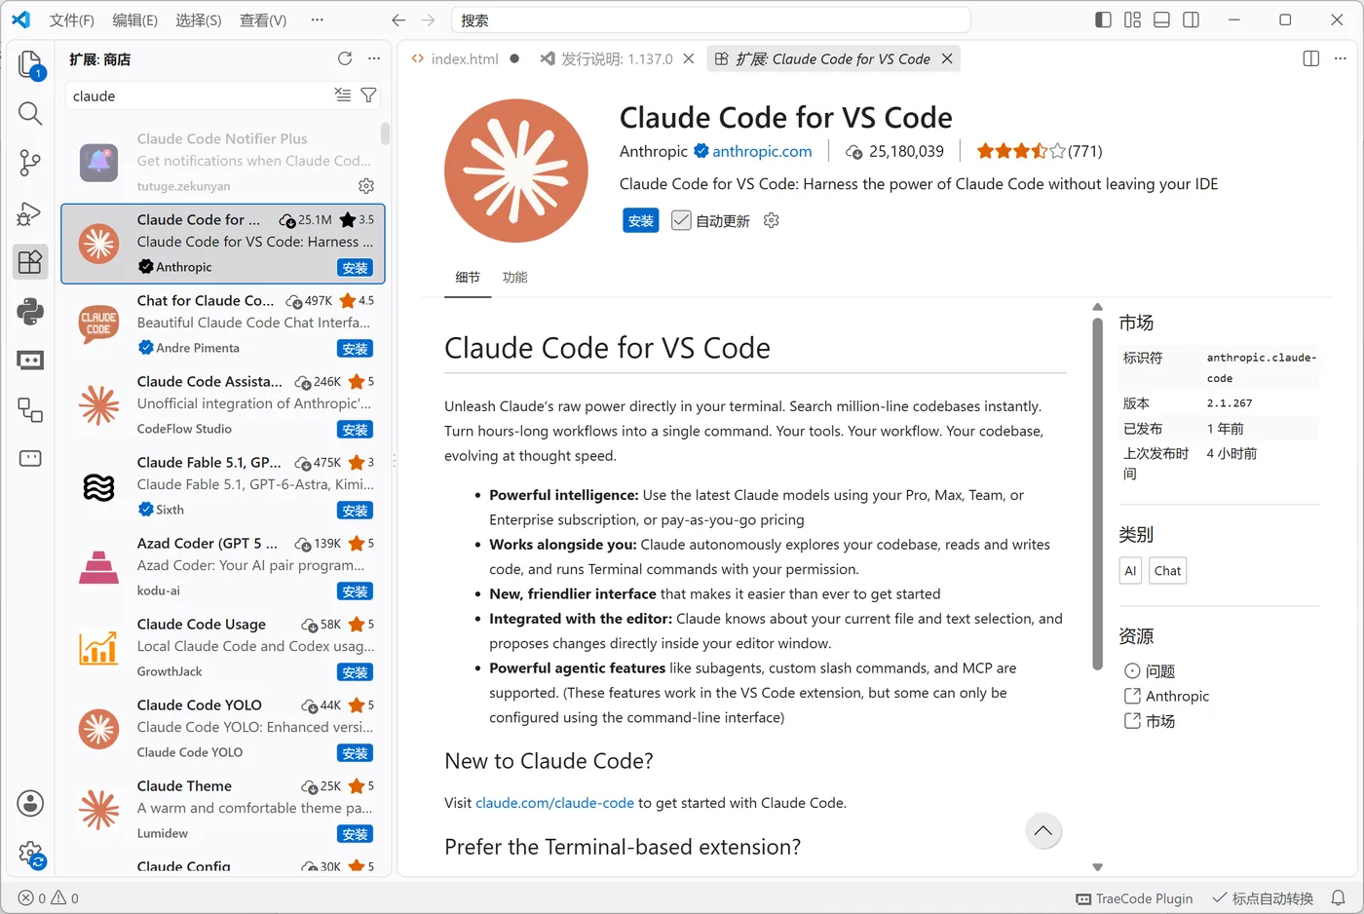Open the 文件(F) menu
The height and width of the screenshot is (914, 1364).
[72, 19]
